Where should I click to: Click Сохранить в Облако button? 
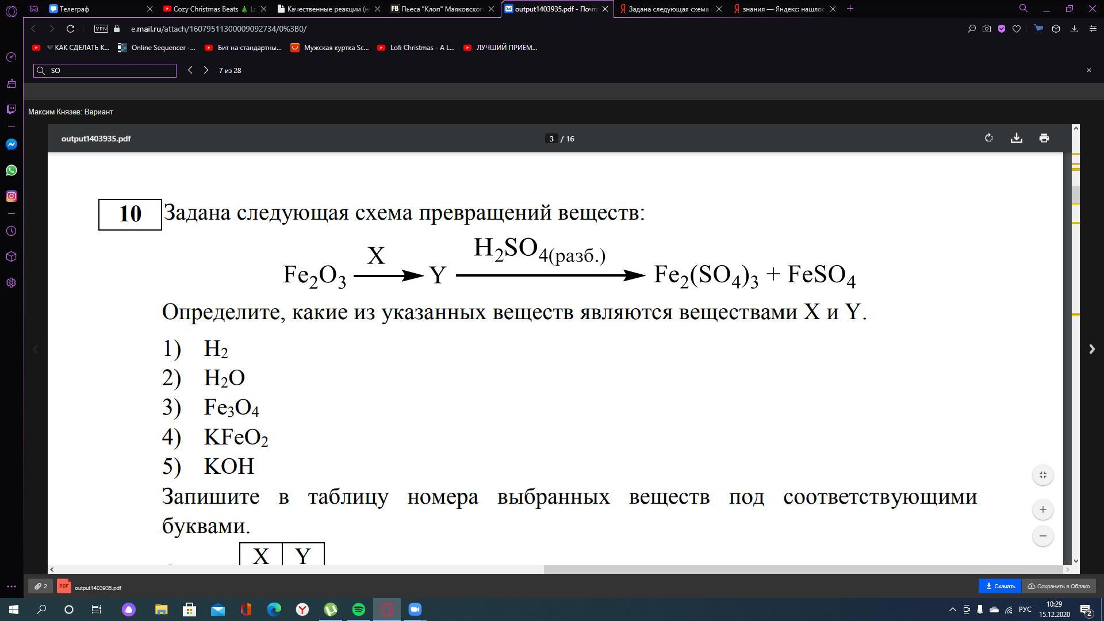[x=1059, y=586]
